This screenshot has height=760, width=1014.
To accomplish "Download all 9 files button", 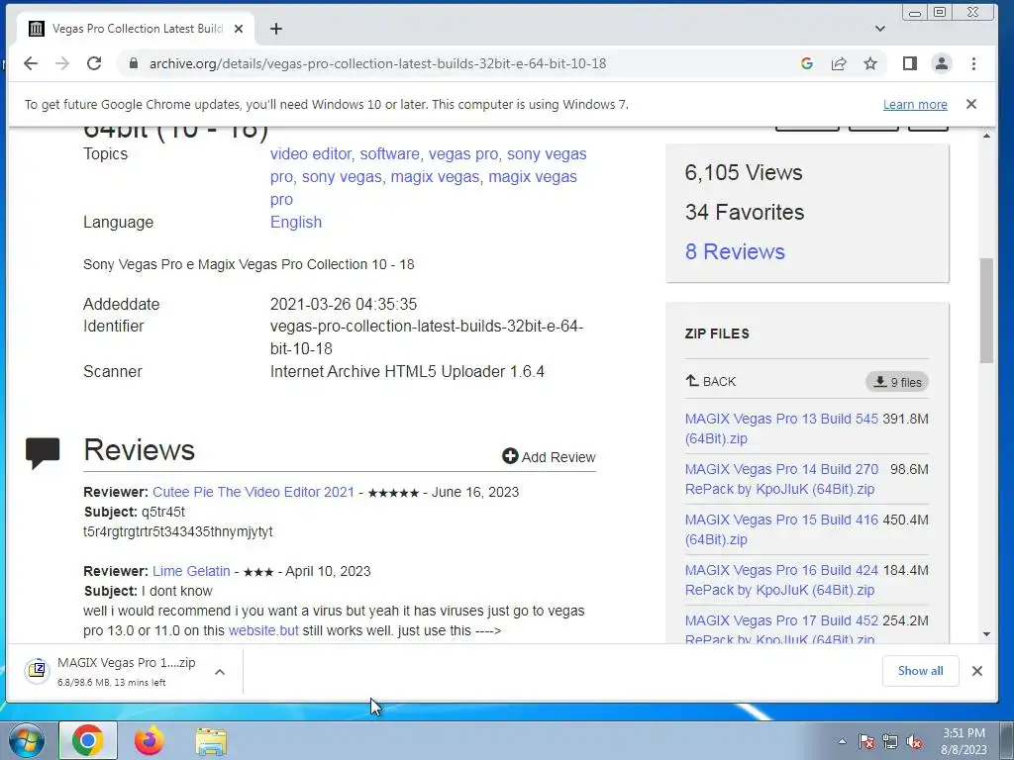I will point(897,382).
